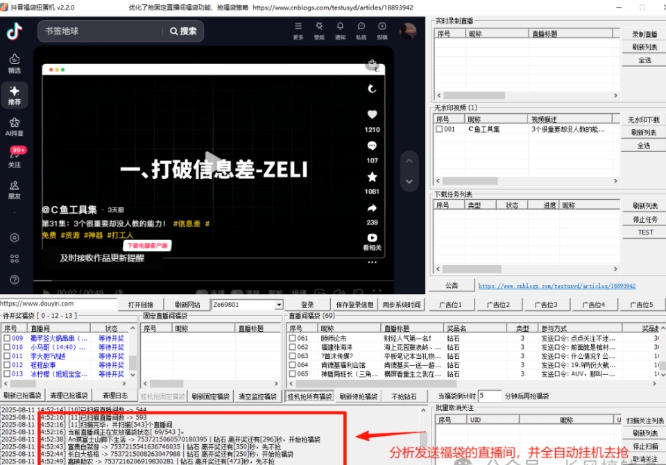Image resolution: width=666 pixels, height=465 pixels.
Task: Open the cnblogs announcement link
Action: coord(557,286)
